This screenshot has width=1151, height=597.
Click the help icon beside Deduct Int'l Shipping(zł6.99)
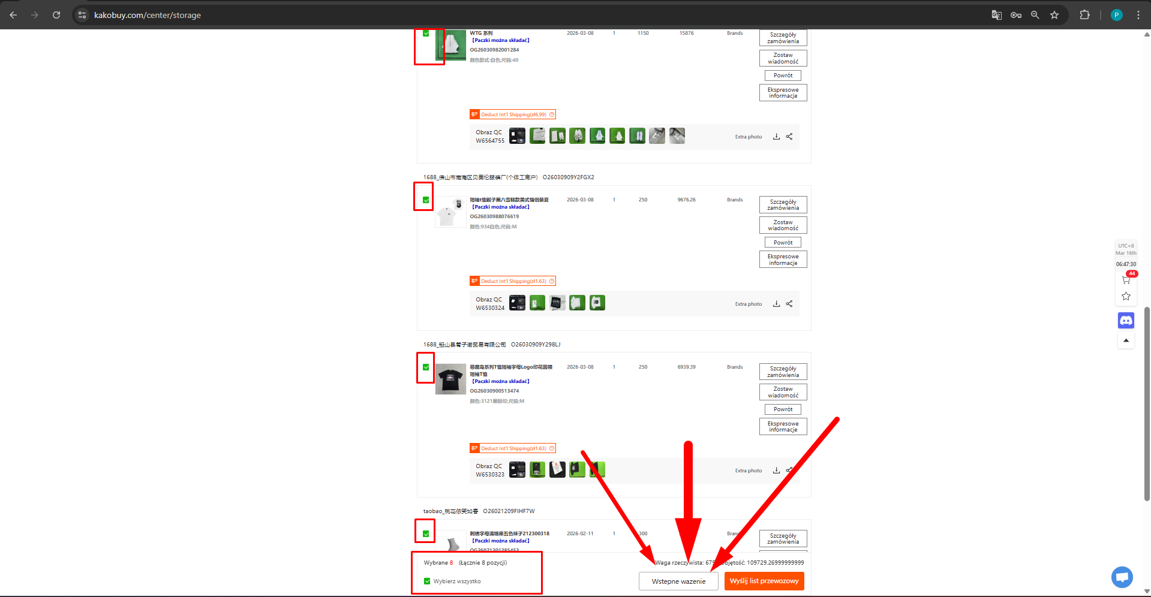coord(552,114)
